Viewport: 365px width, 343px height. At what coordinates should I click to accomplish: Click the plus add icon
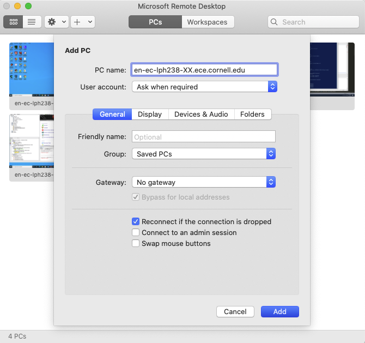[77, 22]
